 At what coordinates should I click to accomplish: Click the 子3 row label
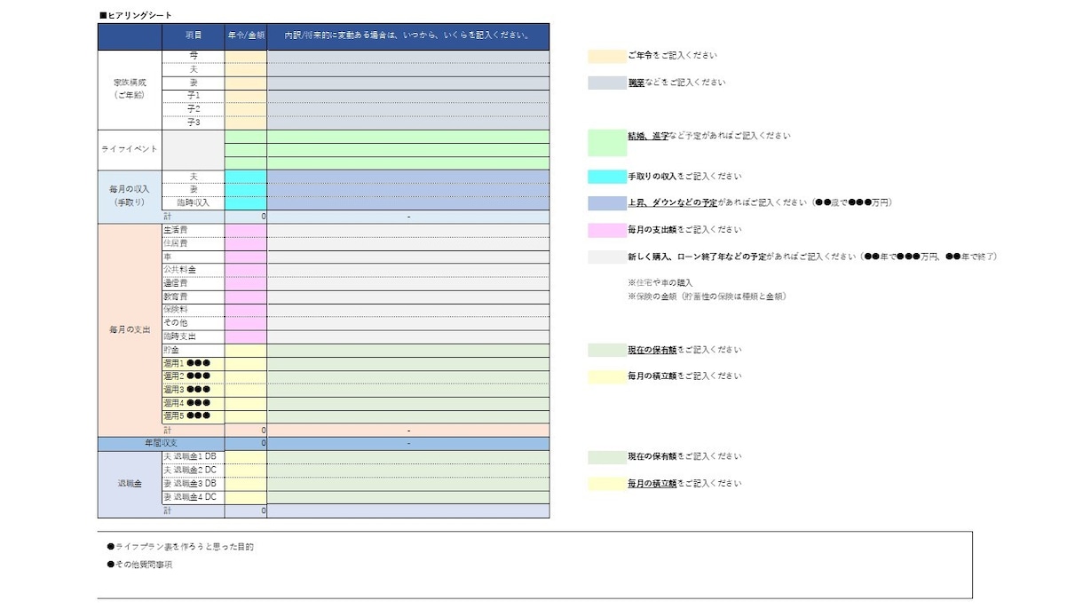point(194,123)
